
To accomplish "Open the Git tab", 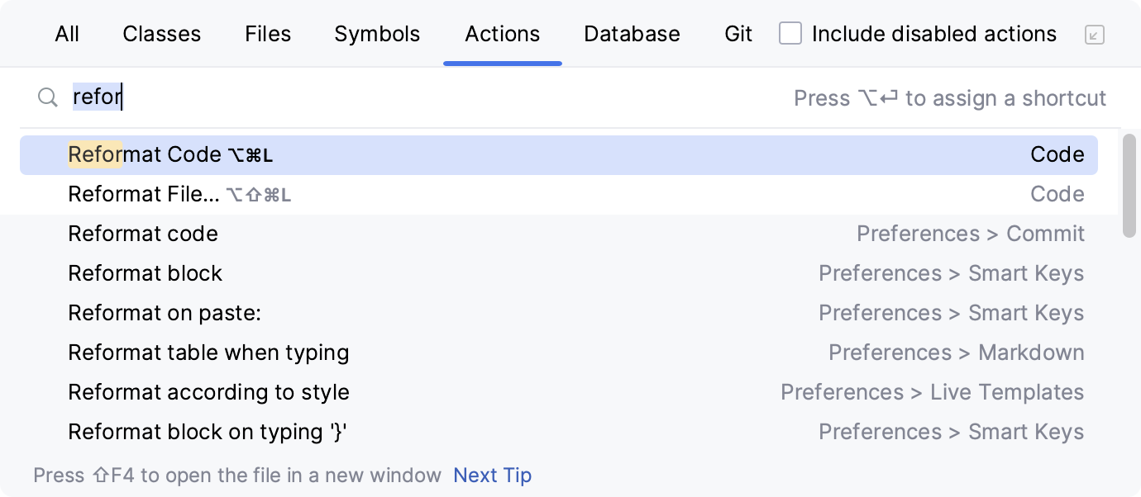I will point(738,34).
